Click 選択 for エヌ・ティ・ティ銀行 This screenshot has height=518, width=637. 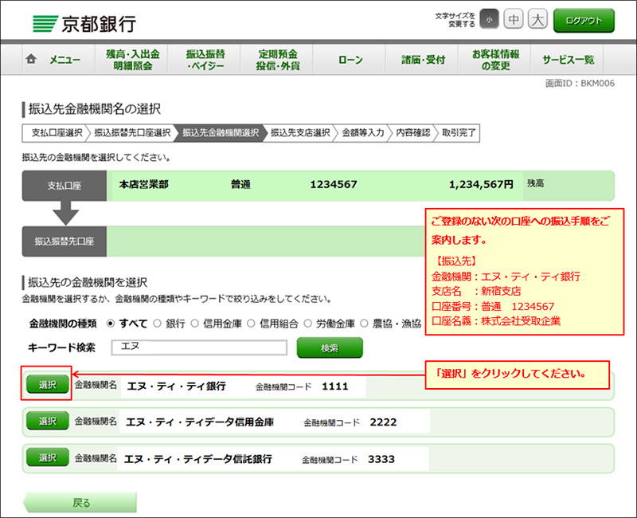tap(48, 384)
